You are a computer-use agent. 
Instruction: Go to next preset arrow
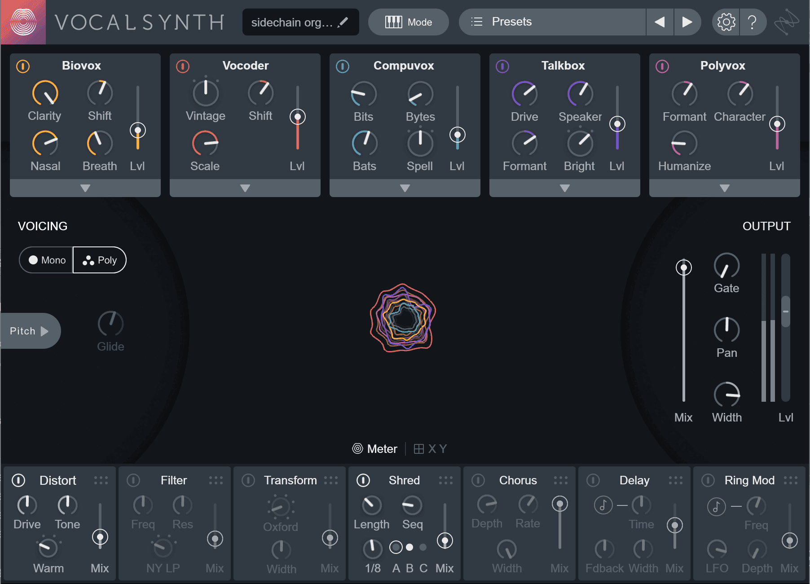pyautogui.click(x=687, y=22)
